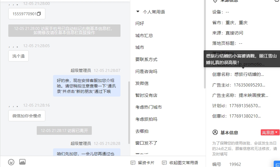Select the 问好 quick phrase
The width and height of the screenshot is (280, 167).
tap(140, 24)
